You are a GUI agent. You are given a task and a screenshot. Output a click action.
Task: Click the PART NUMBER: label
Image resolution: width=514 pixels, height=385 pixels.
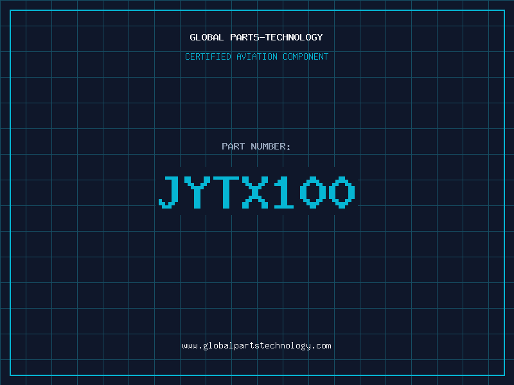[x=256, y=146]
